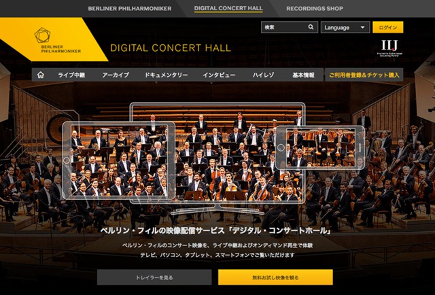Viewport: 435px width, 295px height.
Task: Focus the 検索 search field
Action: [290, 27]
